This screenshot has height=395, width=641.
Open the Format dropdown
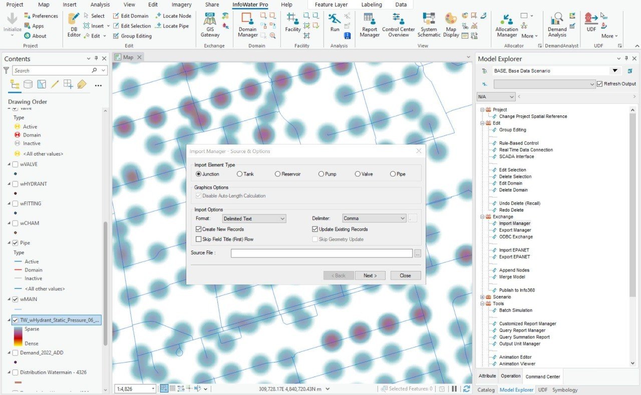[254, 218]
